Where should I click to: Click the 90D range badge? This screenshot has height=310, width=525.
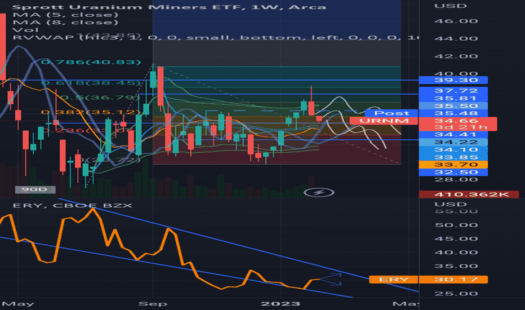click(35, 190)
